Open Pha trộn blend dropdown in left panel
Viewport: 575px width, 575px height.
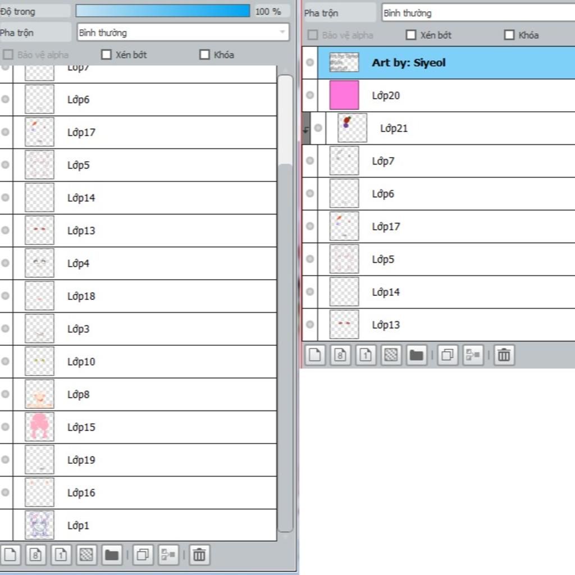click(x=183, y=32)
